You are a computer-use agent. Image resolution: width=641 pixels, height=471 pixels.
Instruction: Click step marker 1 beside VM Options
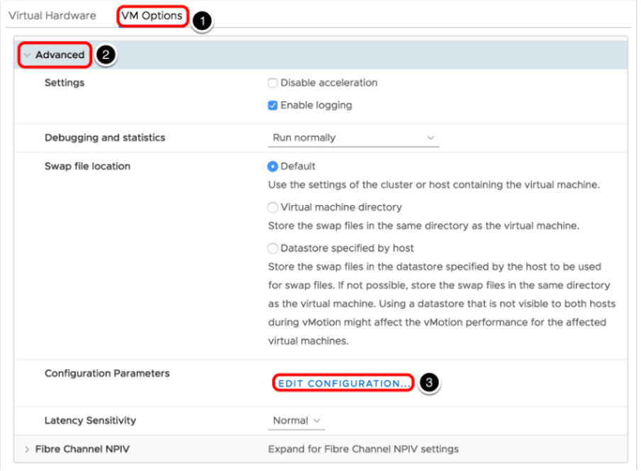(203, 21)
